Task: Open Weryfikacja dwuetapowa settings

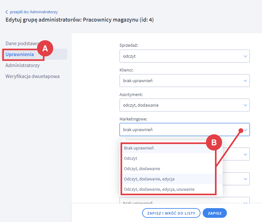Action: (x=33, y=76)
